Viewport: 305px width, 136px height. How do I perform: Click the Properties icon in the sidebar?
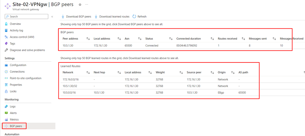[x=6, y=85]
